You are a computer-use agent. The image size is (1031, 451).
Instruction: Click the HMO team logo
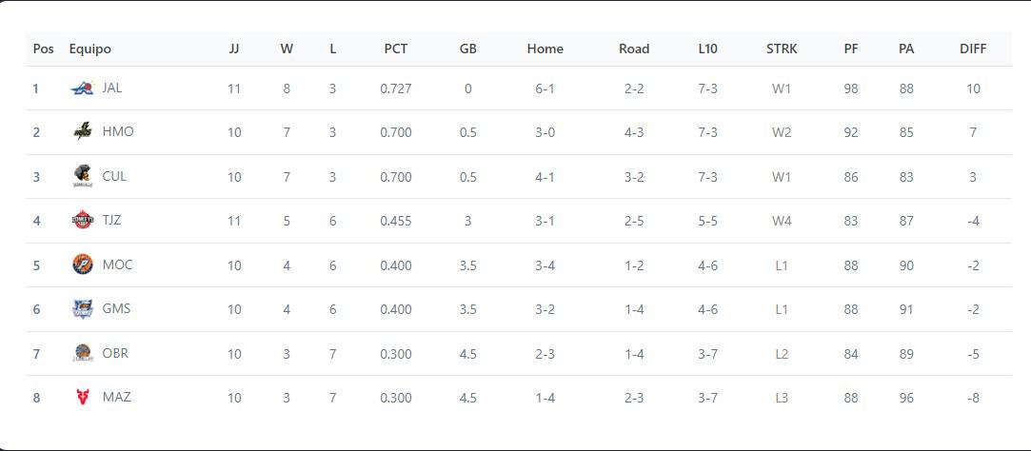pyautogui.click(x=83, y=132)
